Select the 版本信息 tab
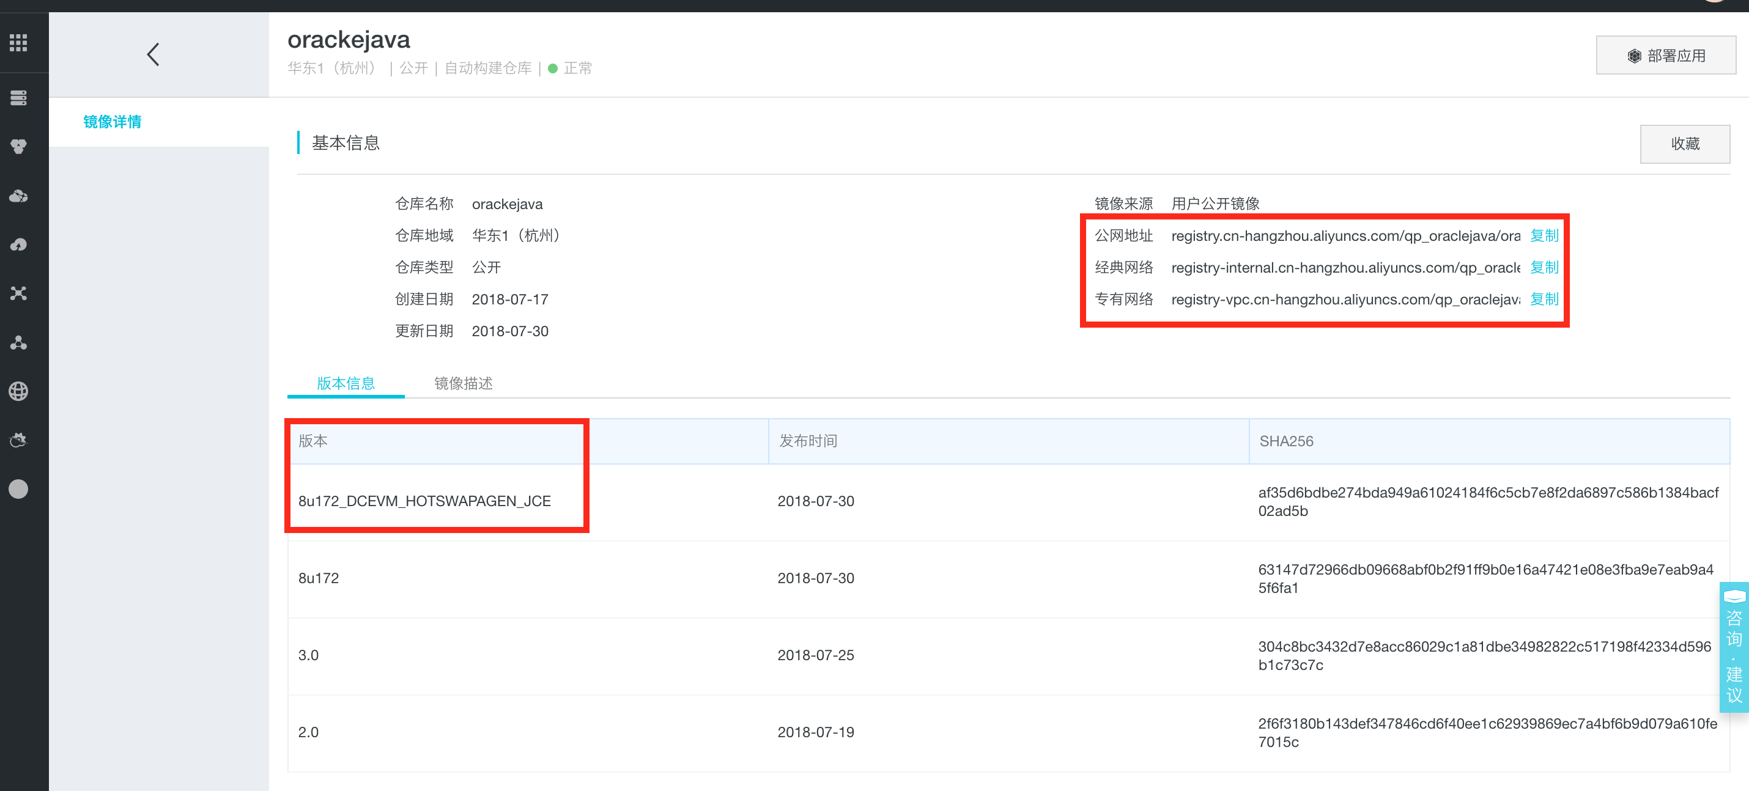Viewport: 1749px width, 791px height. [346, 383]
